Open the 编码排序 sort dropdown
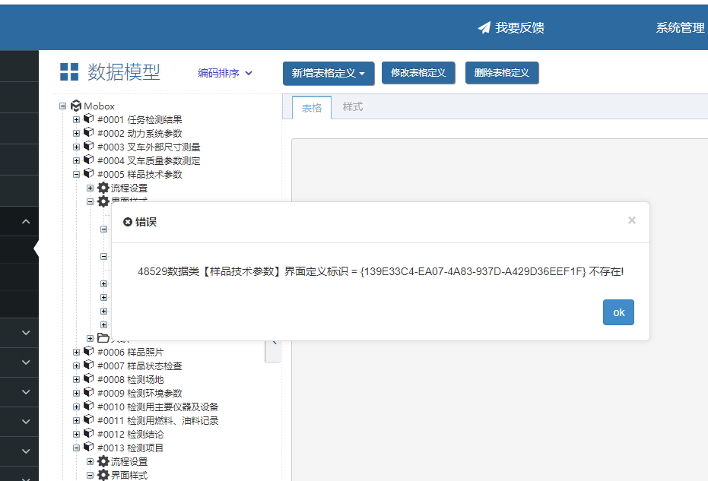 (x=225, y=73)
